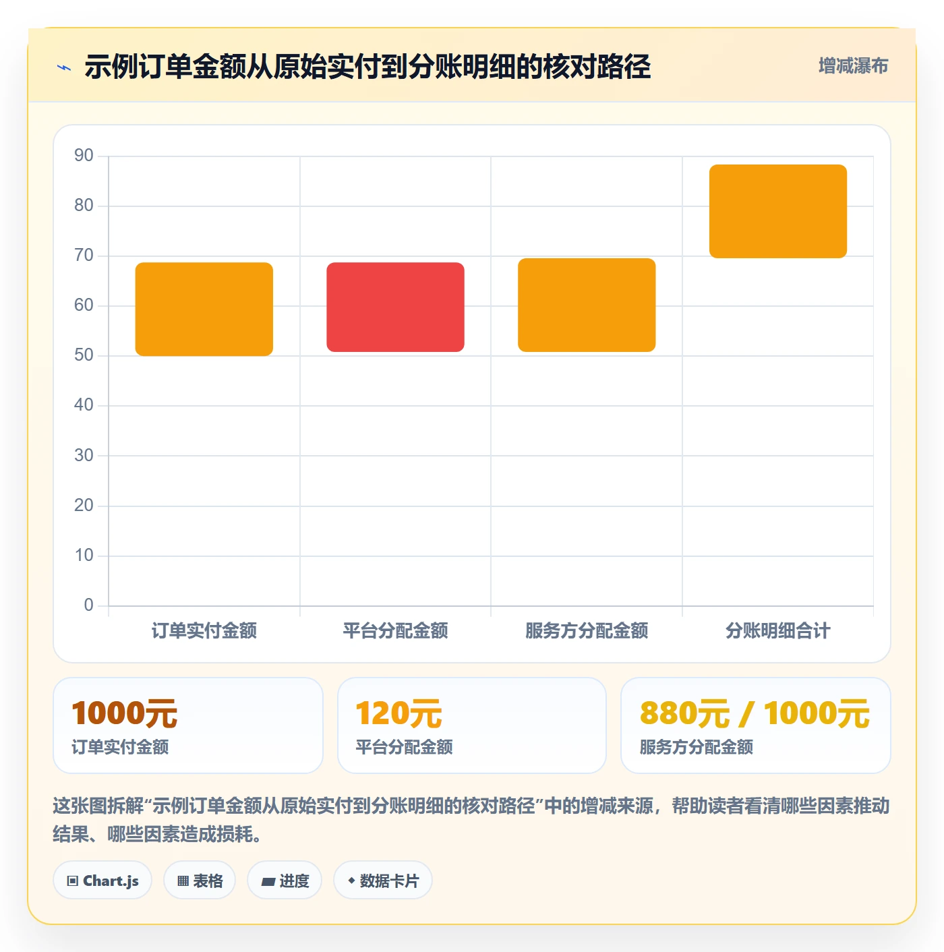
Task: Click the lightning bolt icon beside the title
Action: [x=64, y=67]
